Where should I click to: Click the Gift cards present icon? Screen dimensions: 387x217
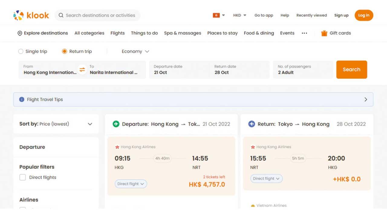(324, 33)
